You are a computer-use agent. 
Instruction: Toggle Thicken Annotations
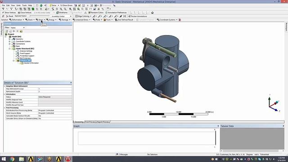137,16
